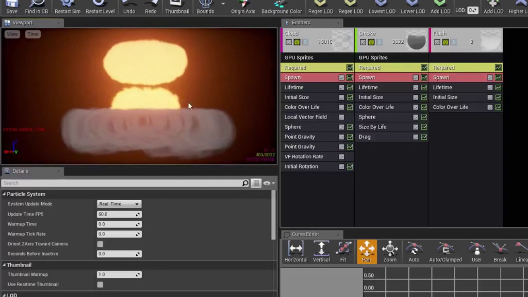This screenshot has height=297, width=528.
Task: Click the Restart Level icon
Action: point(100,7)
